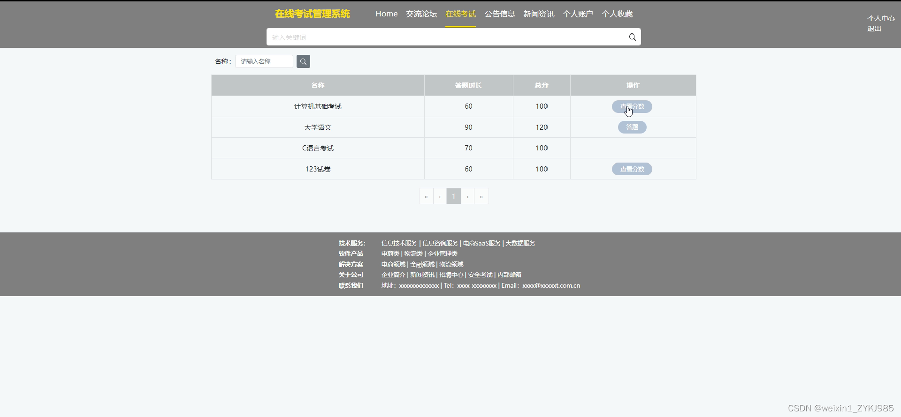Click 退出 to log out
The height and width of the screenshot is (417, 901).
pos(874,29)
